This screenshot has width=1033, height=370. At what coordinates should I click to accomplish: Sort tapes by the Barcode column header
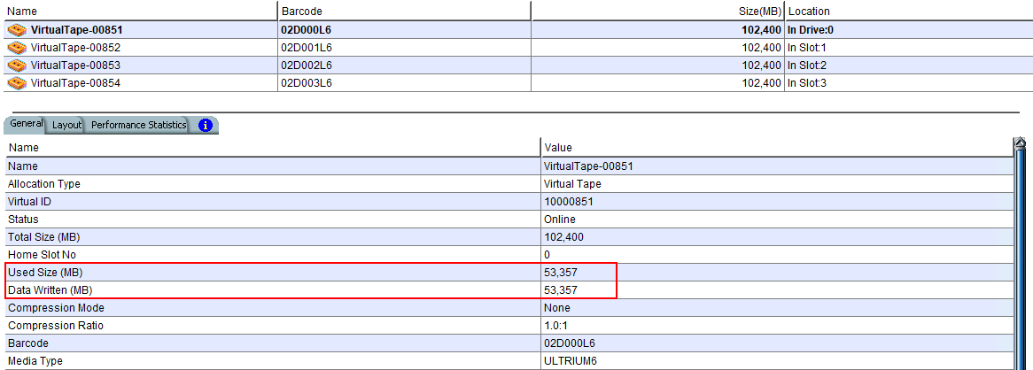[x=404, y=12]
